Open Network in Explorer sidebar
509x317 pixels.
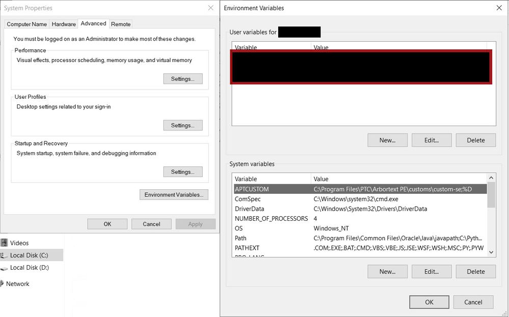click(x=17, y=283)
